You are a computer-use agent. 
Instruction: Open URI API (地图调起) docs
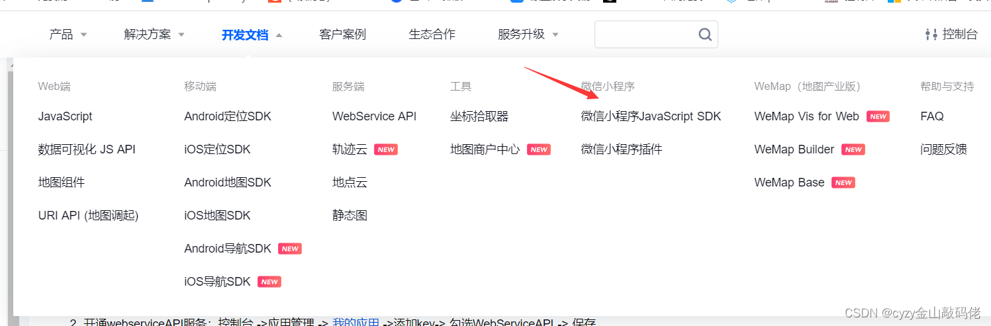(89, 216)
